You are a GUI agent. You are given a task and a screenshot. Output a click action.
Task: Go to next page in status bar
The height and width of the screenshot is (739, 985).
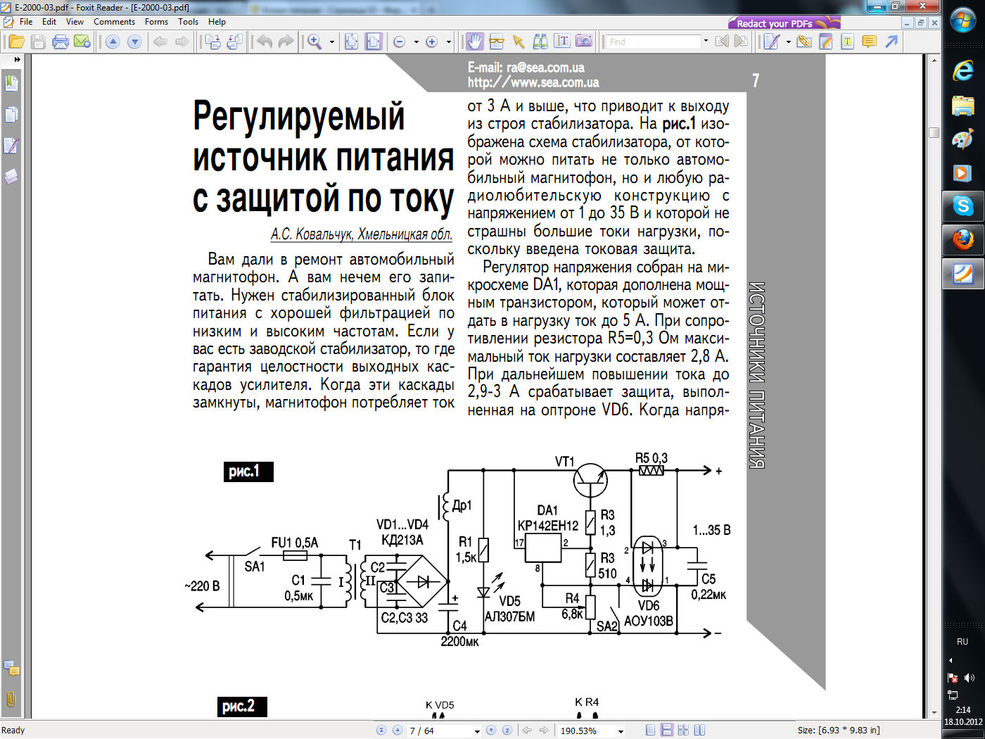pyautogui.click(x=492, y=731)
